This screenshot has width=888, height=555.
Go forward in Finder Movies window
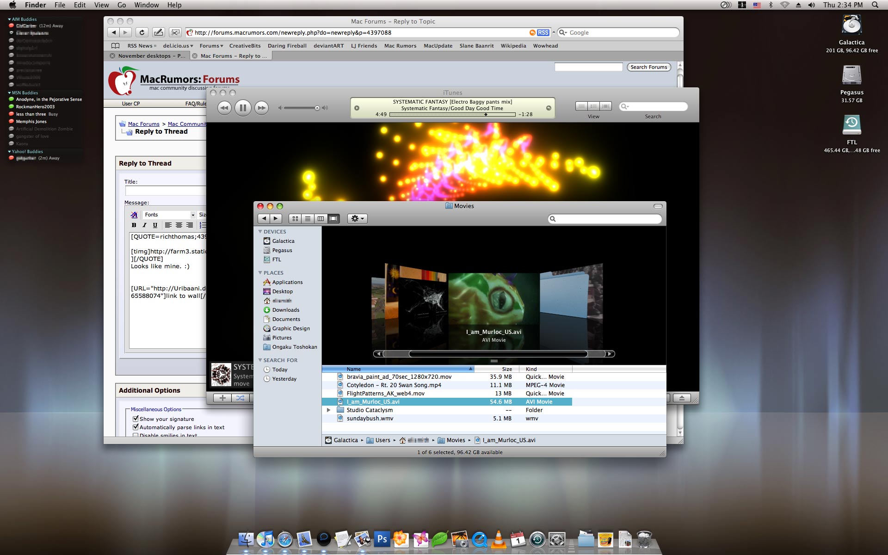click(276, 219)
